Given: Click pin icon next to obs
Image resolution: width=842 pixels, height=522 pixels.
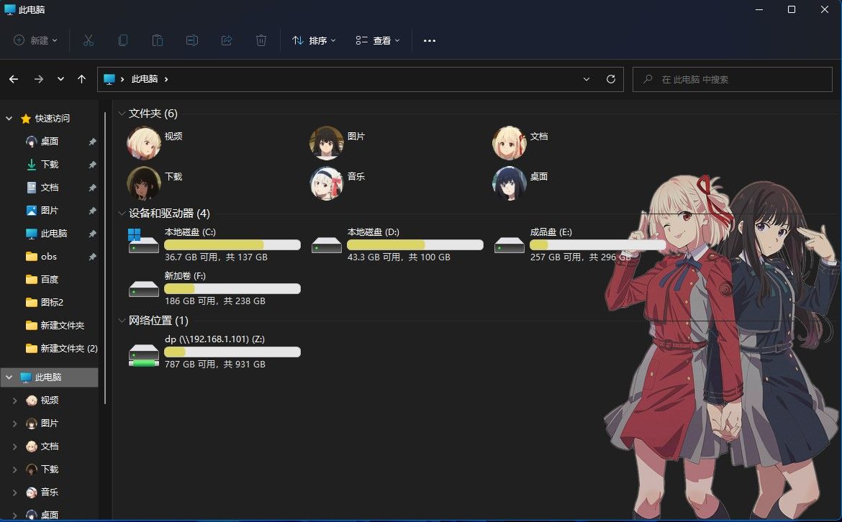Looking at the screenshot, I should pyautogui.click(x=92, y=257).
